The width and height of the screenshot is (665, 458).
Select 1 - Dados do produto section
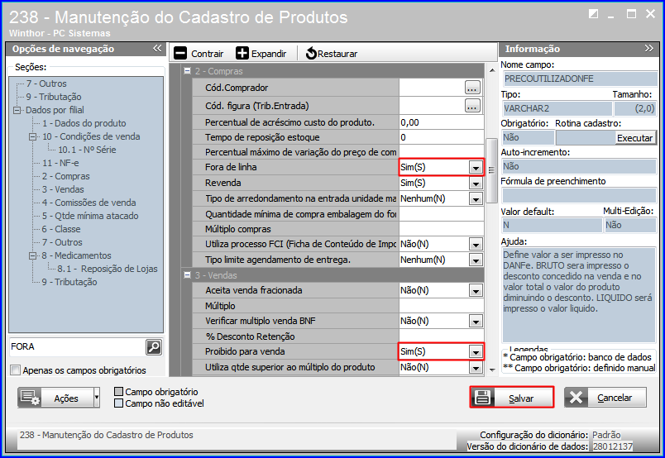(84, 123)
